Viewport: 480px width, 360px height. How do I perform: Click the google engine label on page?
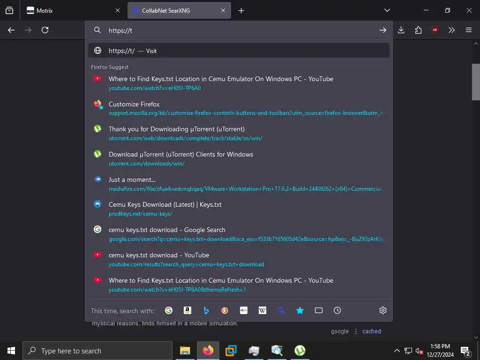(339, 331)
